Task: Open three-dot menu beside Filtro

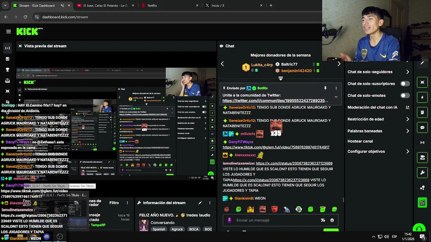Action: point(127,203)
